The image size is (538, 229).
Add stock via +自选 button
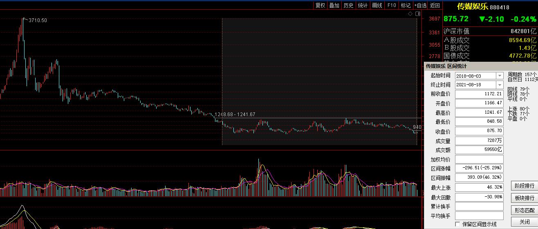tap(420, 5)
